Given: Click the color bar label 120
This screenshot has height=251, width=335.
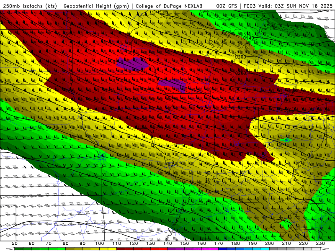Looking at the screenshot, I should point(134,243).
